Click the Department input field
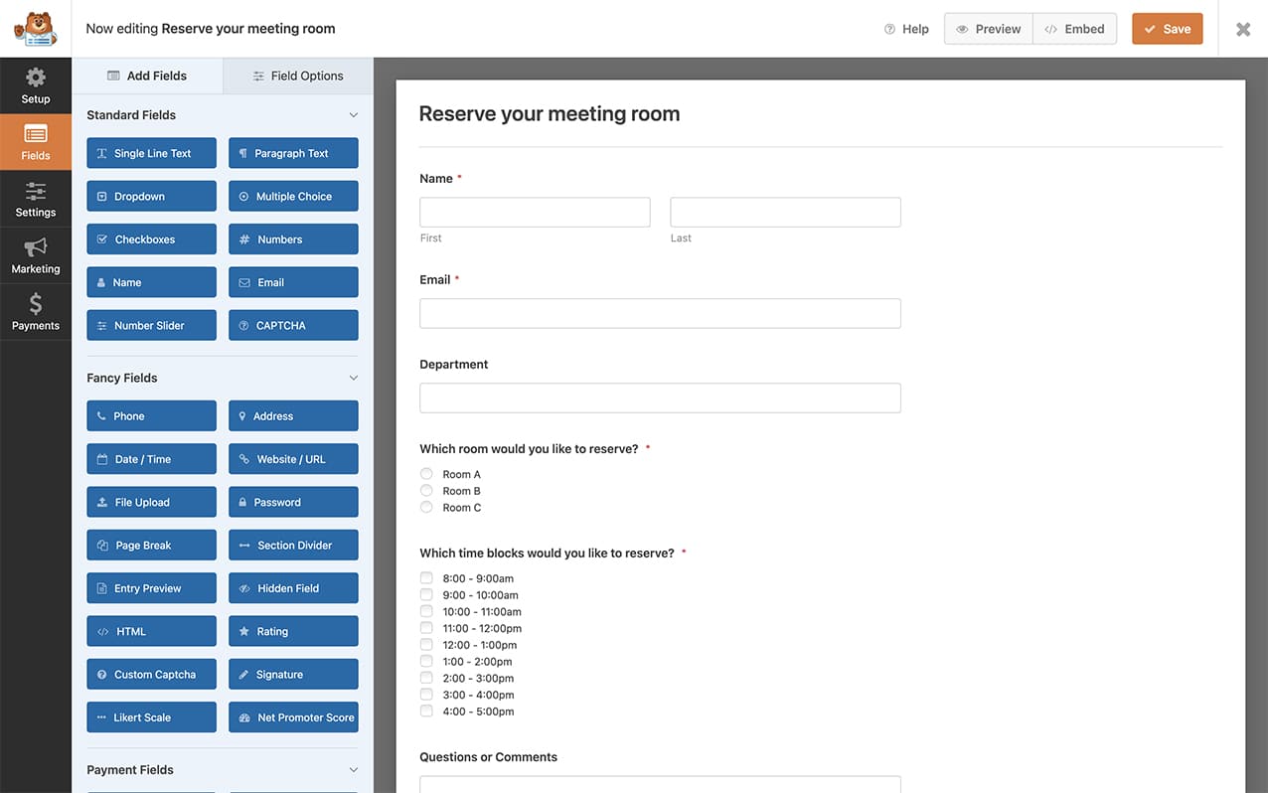Viewport: 1268px width, 793px height. tap(660, 396)
